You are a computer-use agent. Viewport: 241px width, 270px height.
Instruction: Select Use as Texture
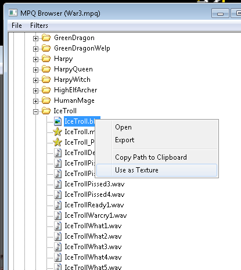pyautogui.click(x=157, y=170)
